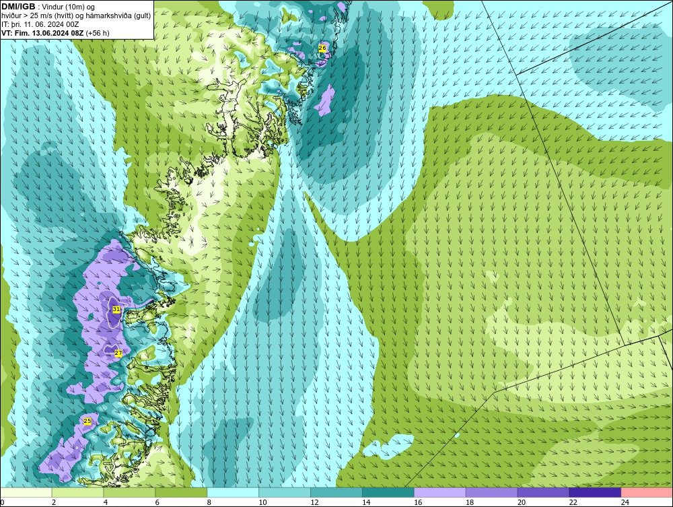Click the 2-4 m/s legend swatch

pos(77,492)
